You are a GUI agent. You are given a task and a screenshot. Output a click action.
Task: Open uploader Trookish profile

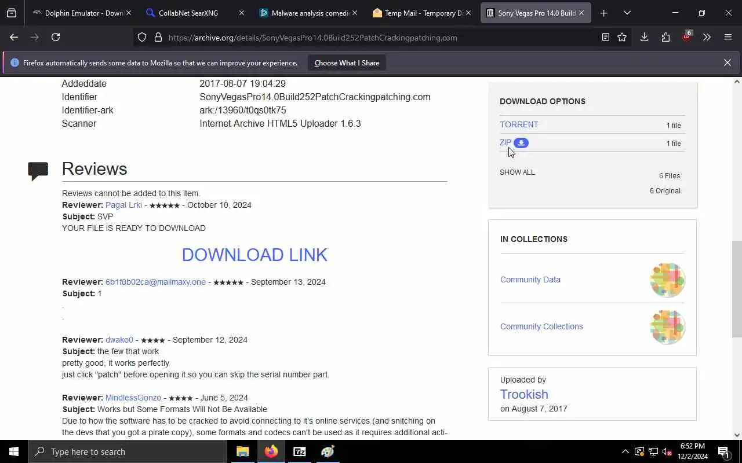[524, 394]
